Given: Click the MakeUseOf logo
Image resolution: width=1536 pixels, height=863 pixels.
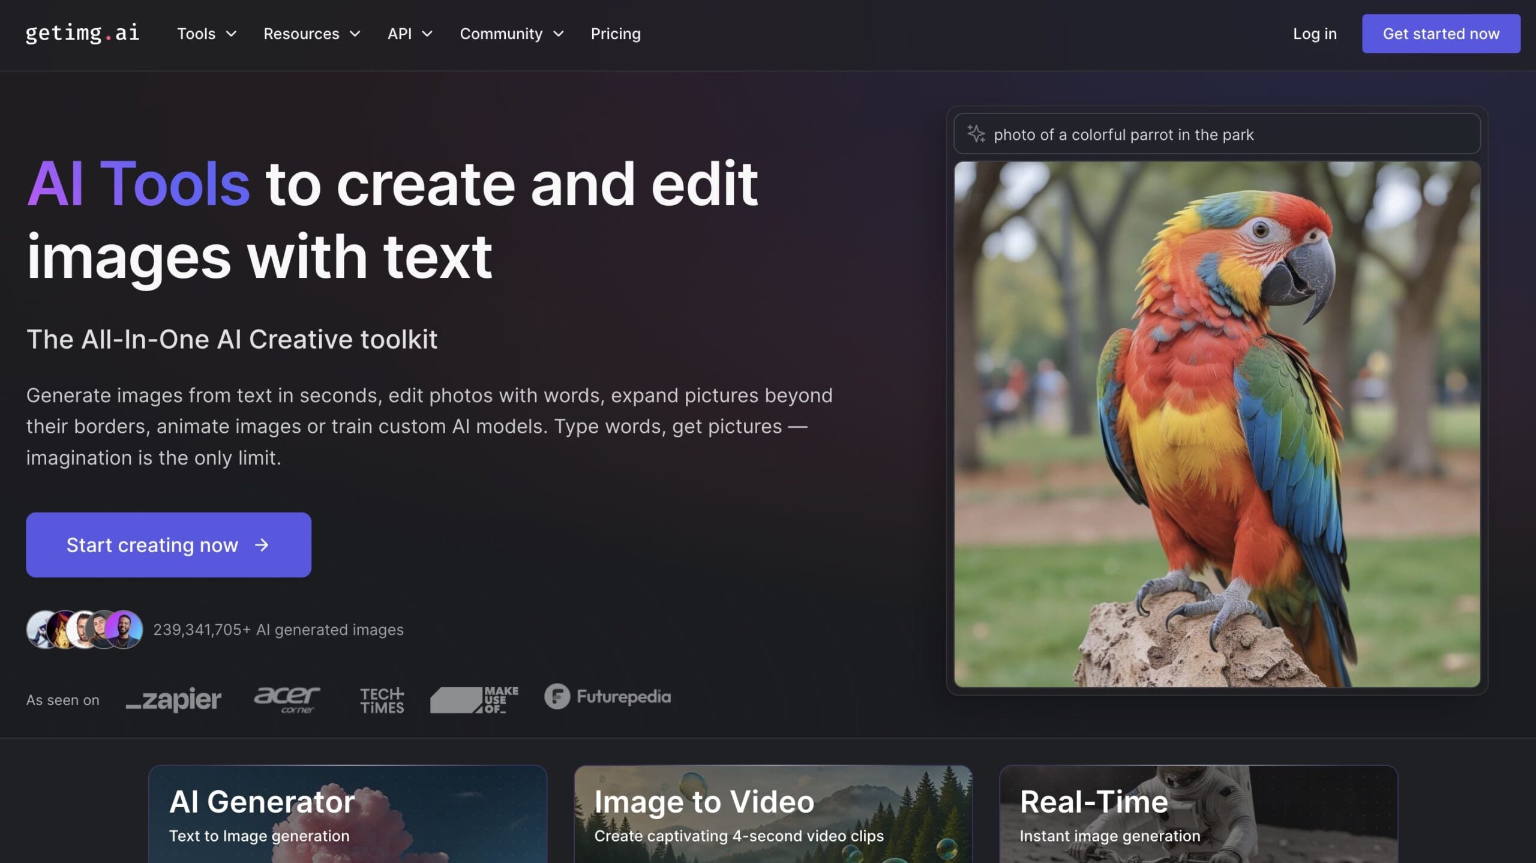Looking at the screenshot, I should pyautogui.click(x=474, y=700).
